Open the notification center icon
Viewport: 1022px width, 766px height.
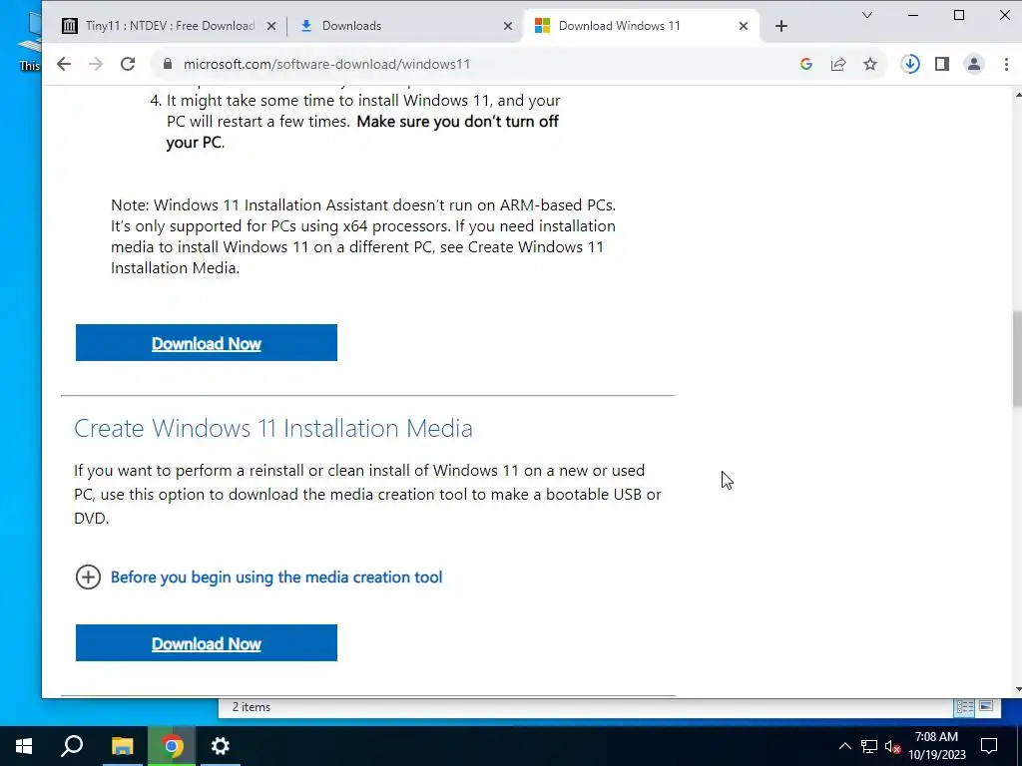(989, 746)
